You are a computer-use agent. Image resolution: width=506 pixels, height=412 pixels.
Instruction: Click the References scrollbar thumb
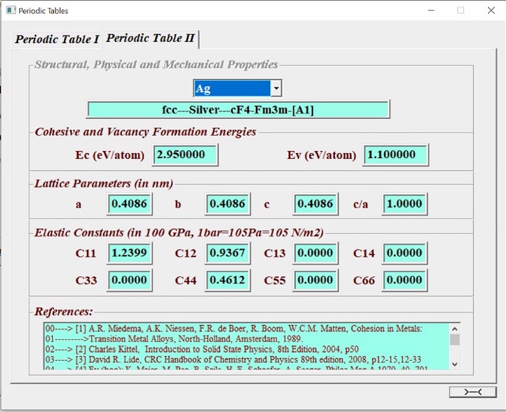(x=455, y=340)
